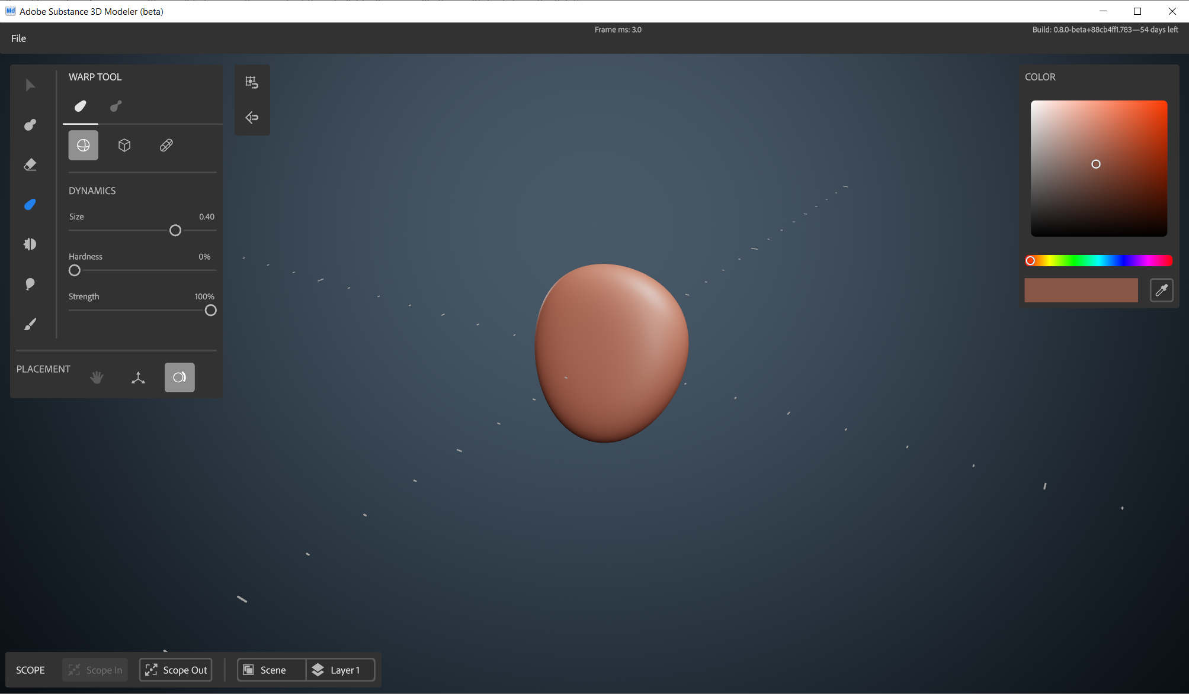
Task: Click the rainbow hue slider
Action: click(1099, 261)
